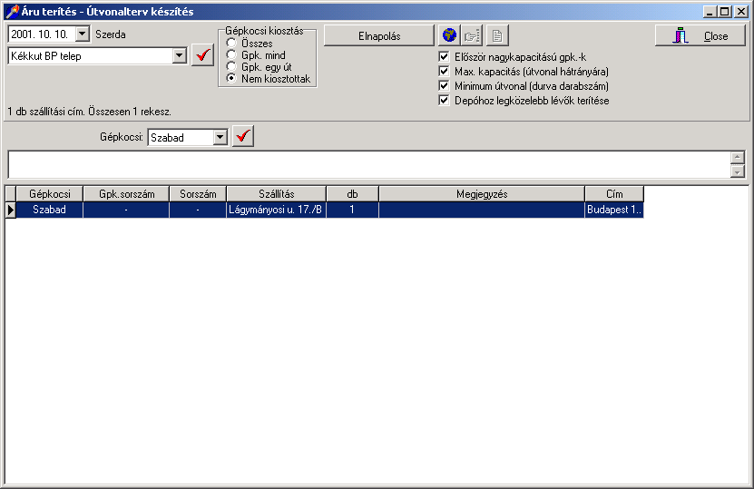Screen dimensions: 754x489
Task: Select the Gpk. mind radio option
Action: tap(232, 55)
